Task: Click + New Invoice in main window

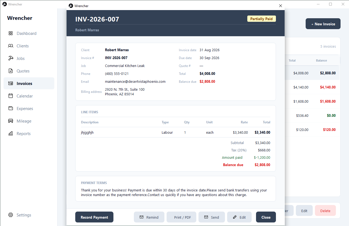Action: click(323, 24)
